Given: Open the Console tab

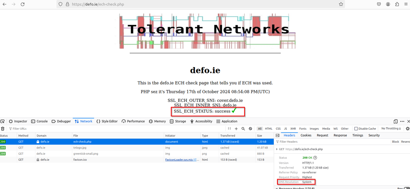Looking at the screenshot, I should (39, 122).
